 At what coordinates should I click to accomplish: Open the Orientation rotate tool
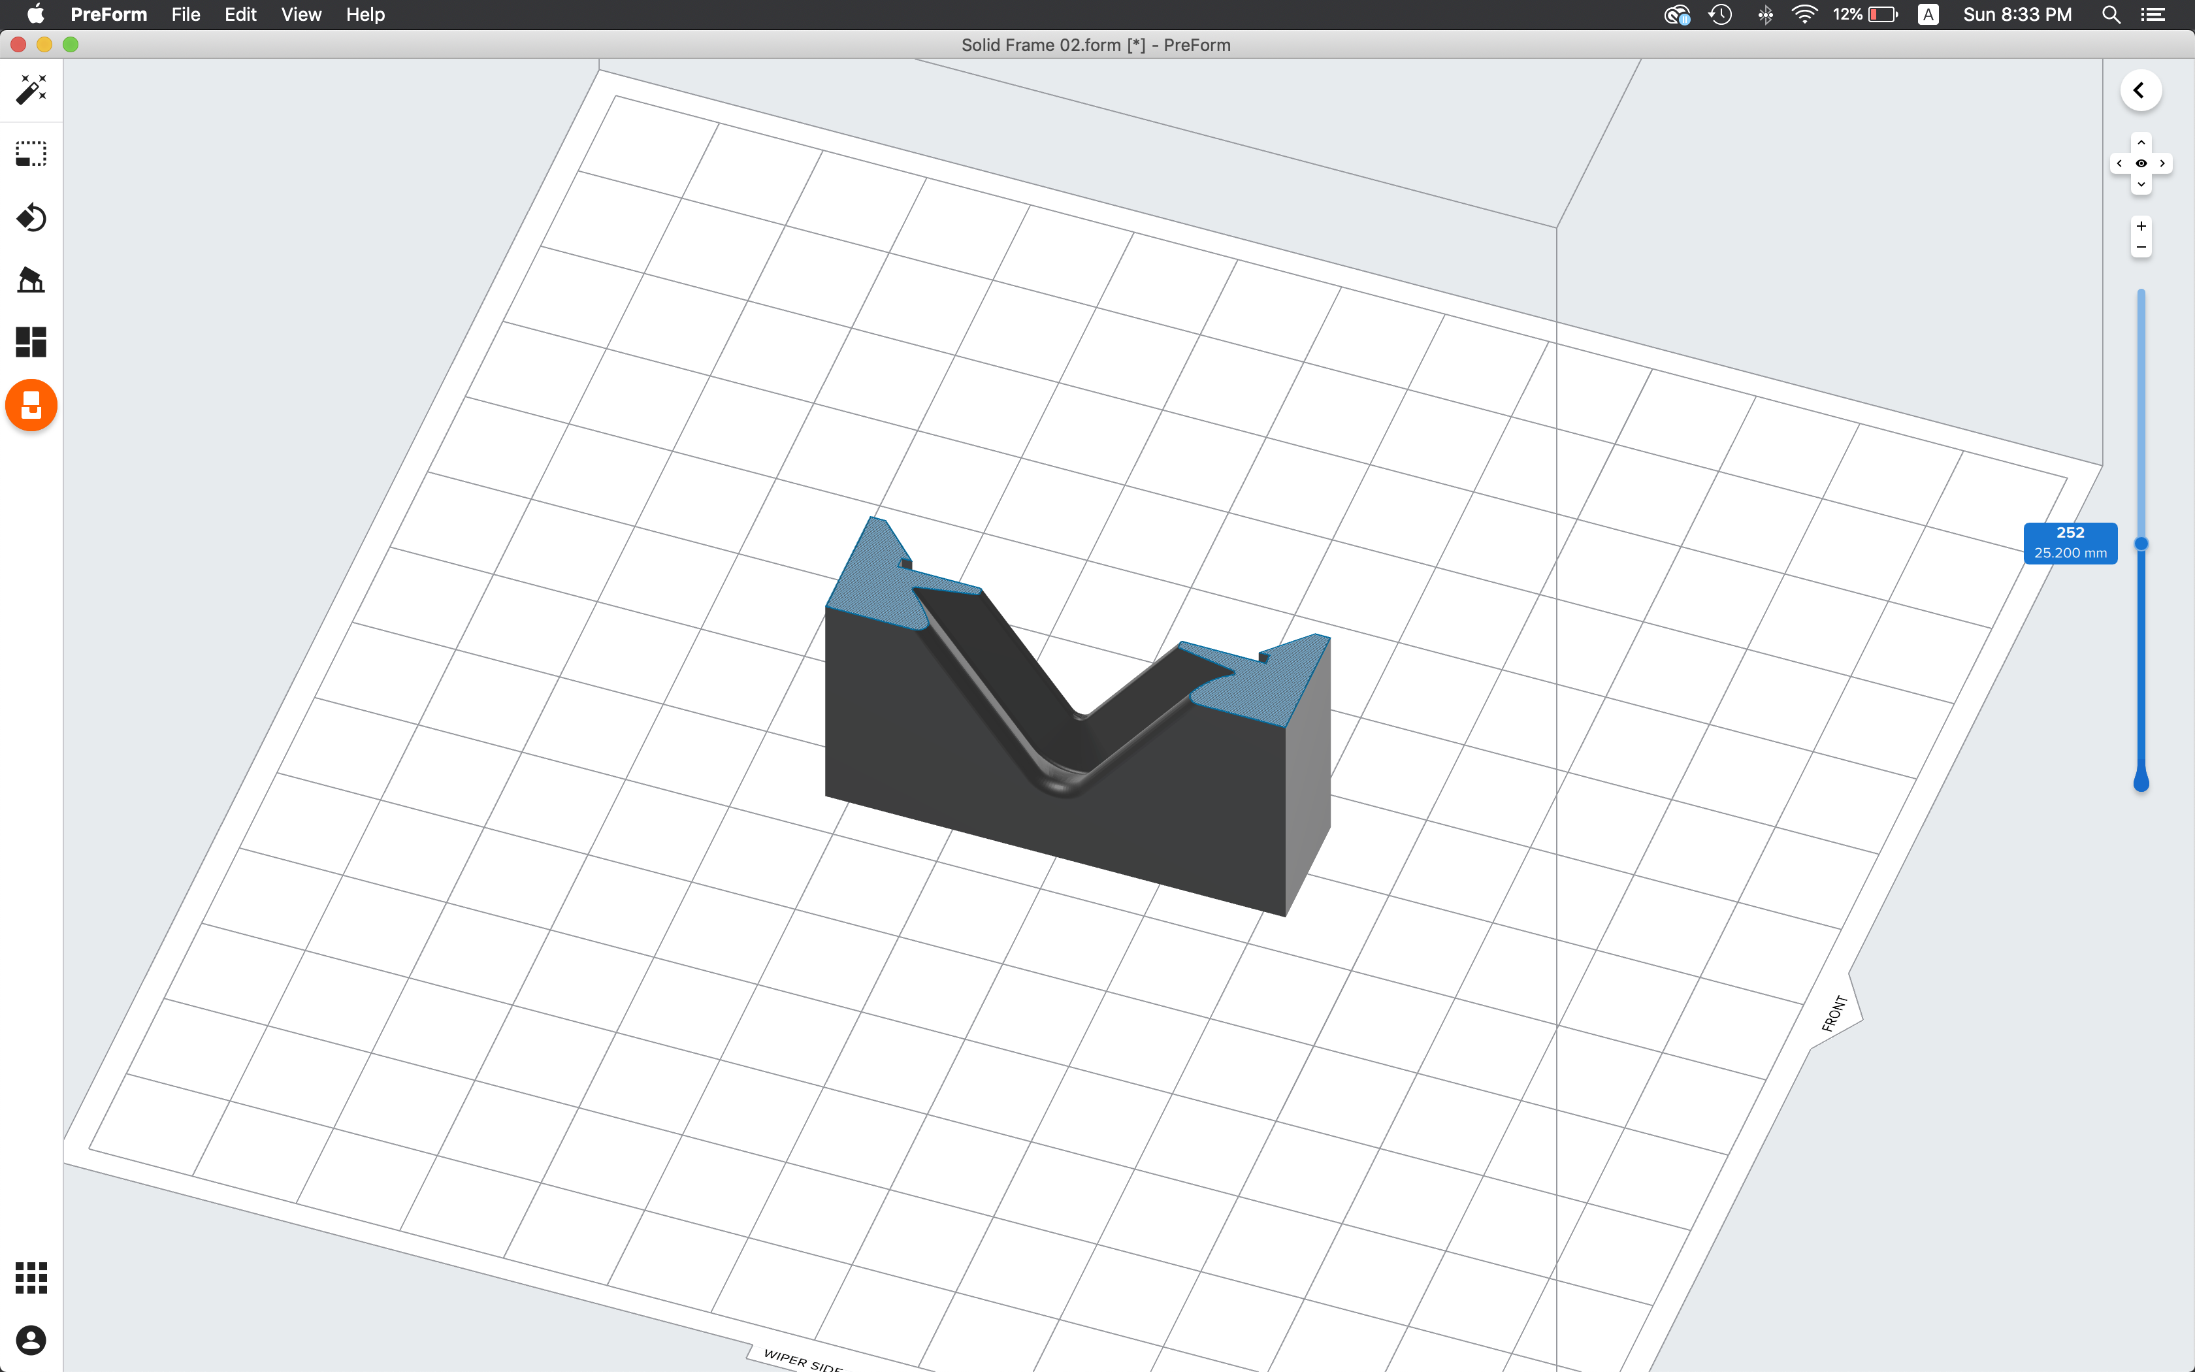coord(31,218)
